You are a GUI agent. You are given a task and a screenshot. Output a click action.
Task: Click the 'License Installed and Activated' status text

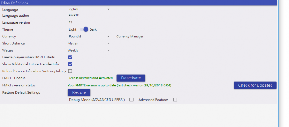90,78
